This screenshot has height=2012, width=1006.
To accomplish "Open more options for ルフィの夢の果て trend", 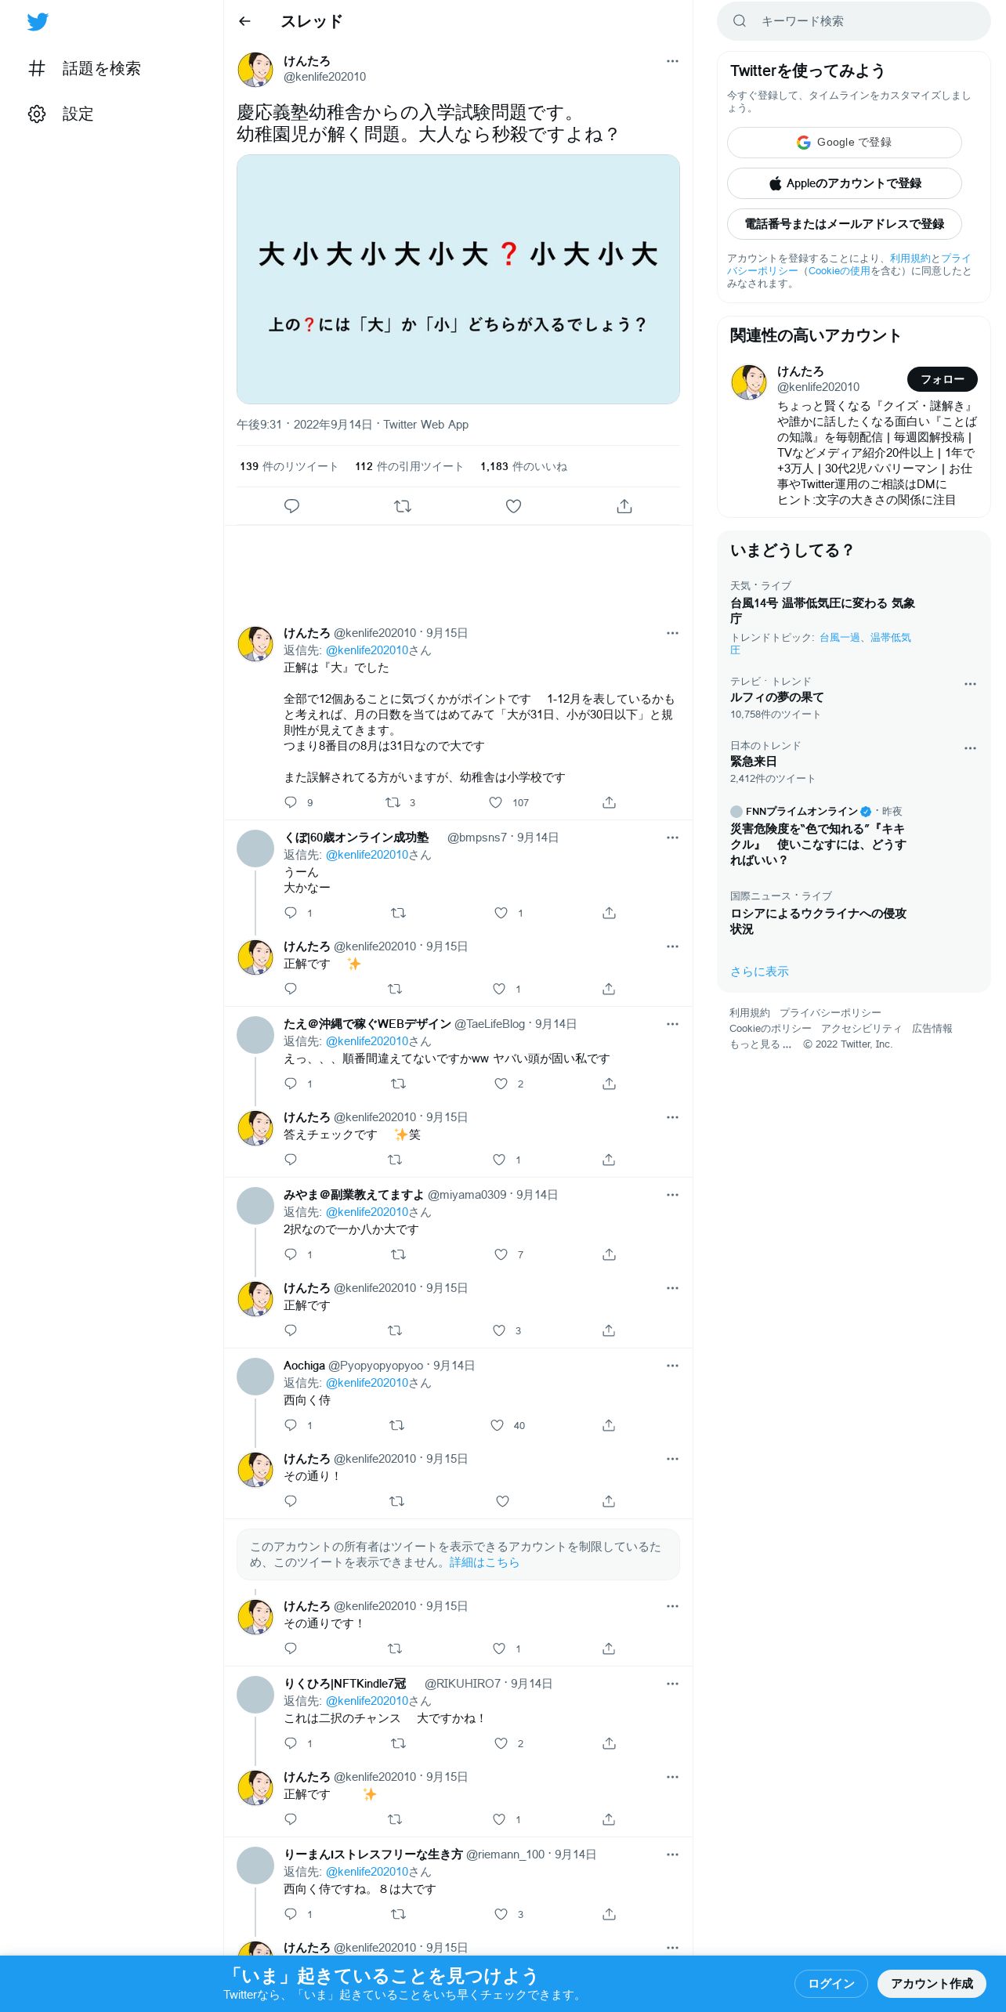I will [970, 684].
